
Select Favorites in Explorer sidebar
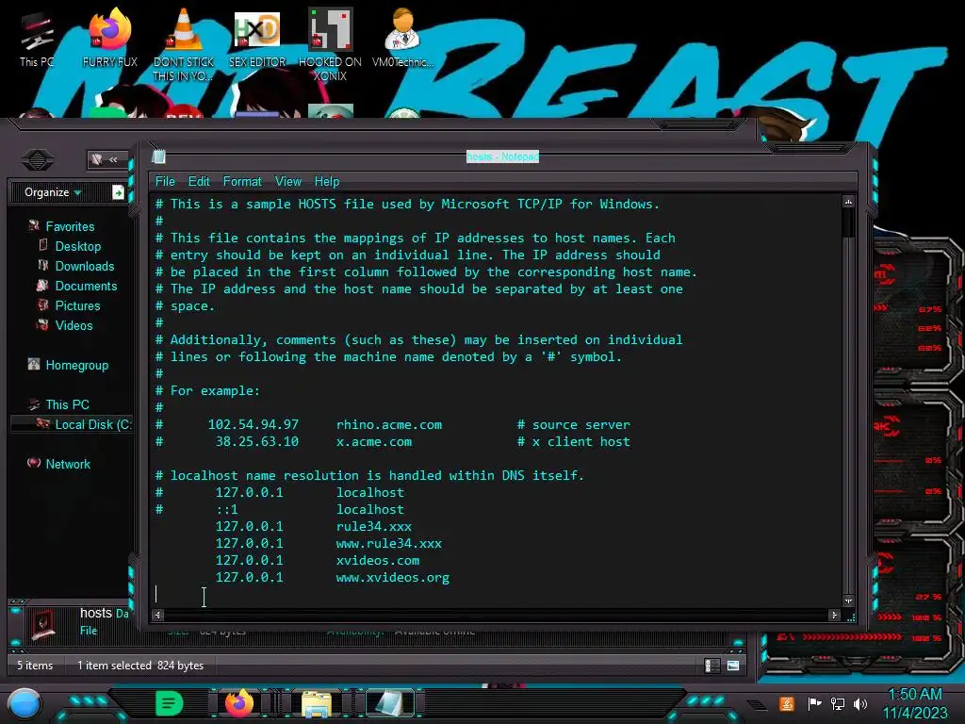point(70,226)
